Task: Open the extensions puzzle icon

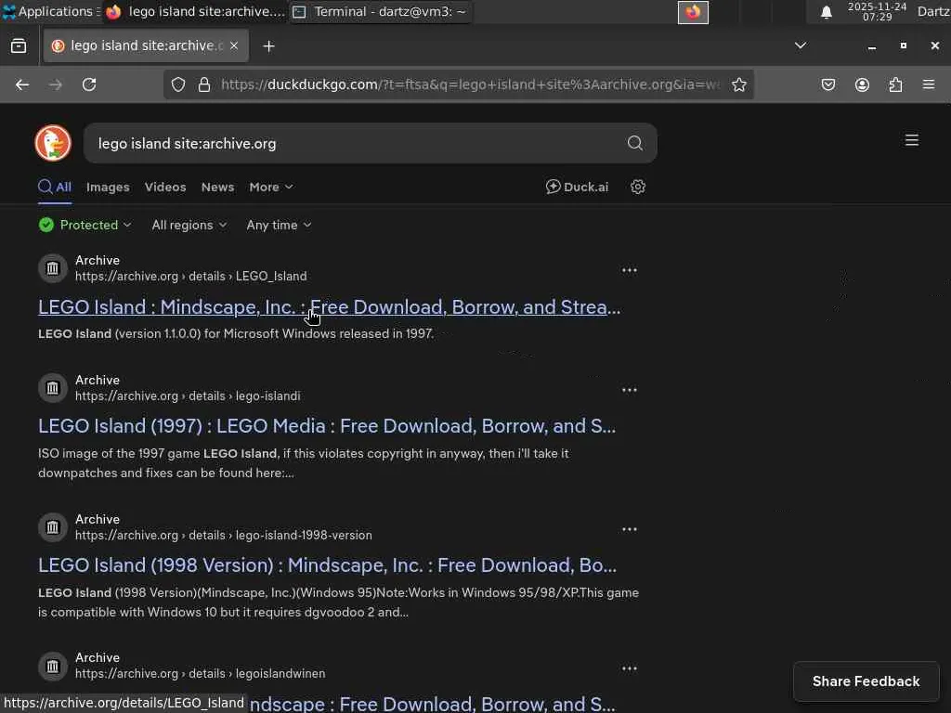Action: (x=895, y=84)
